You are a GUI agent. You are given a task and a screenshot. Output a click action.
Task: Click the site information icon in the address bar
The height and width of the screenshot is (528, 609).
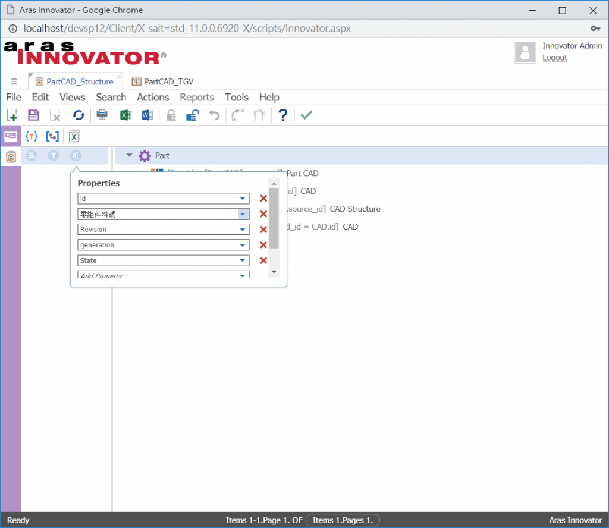13,29
